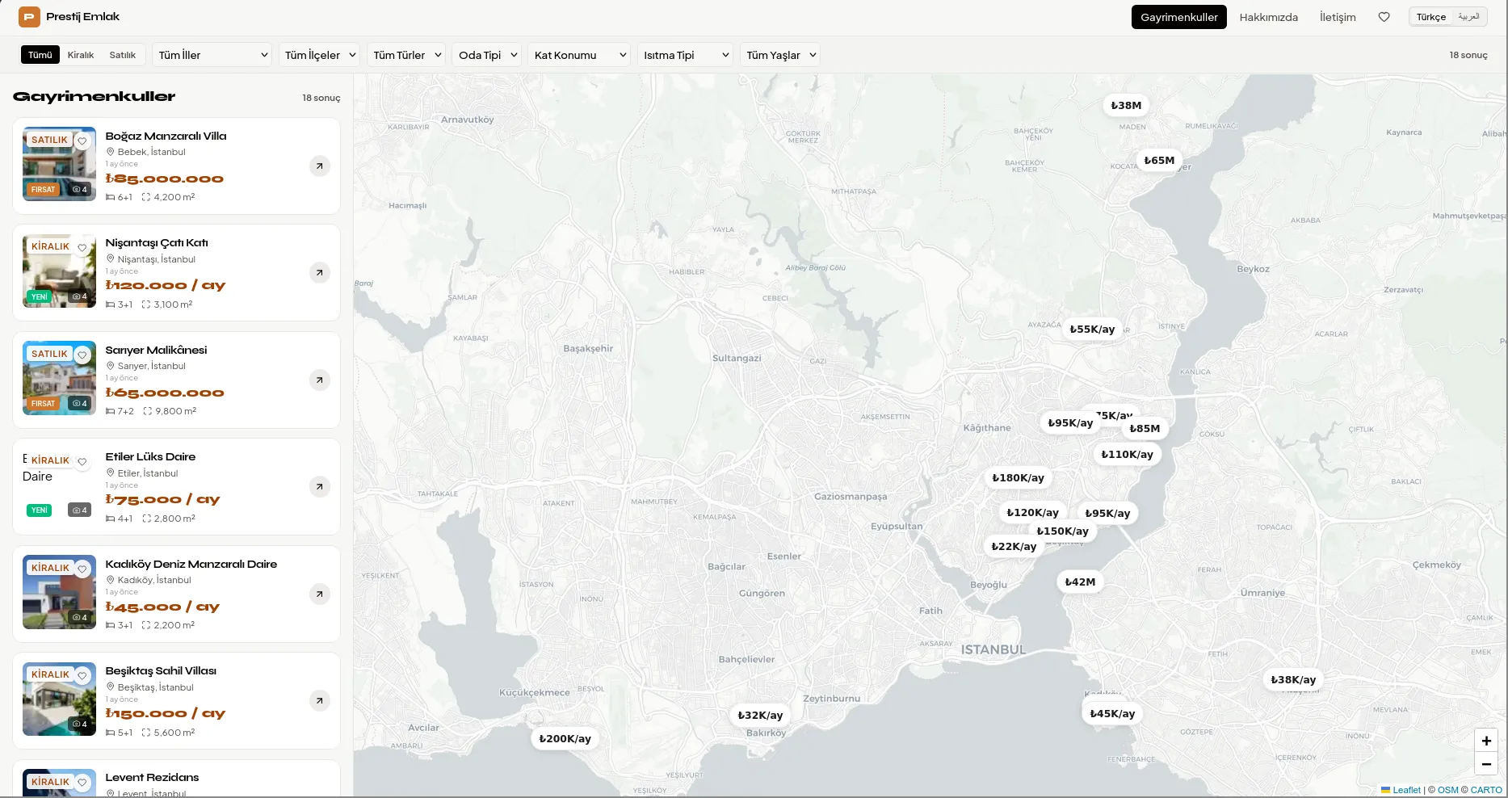1508x798 pixels.
Task: Select the ₺200K/ay map marker
Action: tap(565, 738)
